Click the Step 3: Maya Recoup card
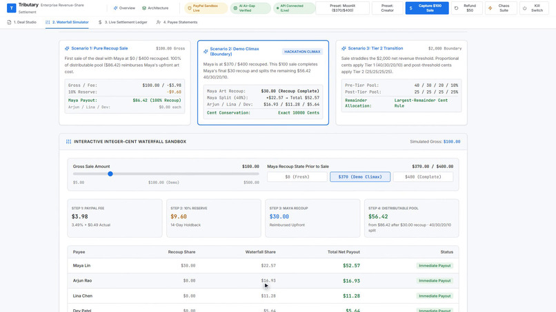Screen dimensions: 556x312 [x=312, y=218]
